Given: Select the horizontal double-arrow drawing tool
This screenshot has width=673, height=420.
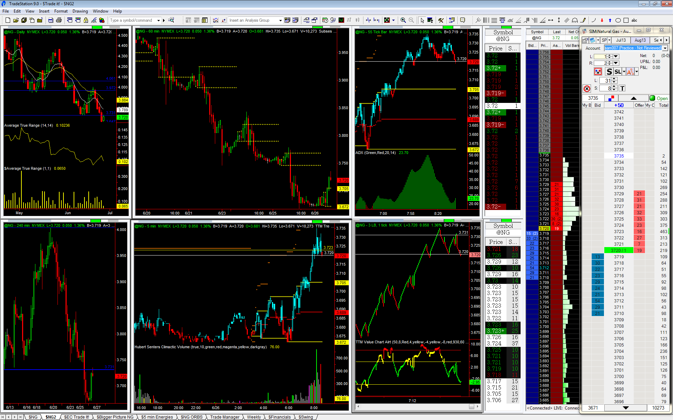Looking at the screenshot, I should click(x=551, y=20).
